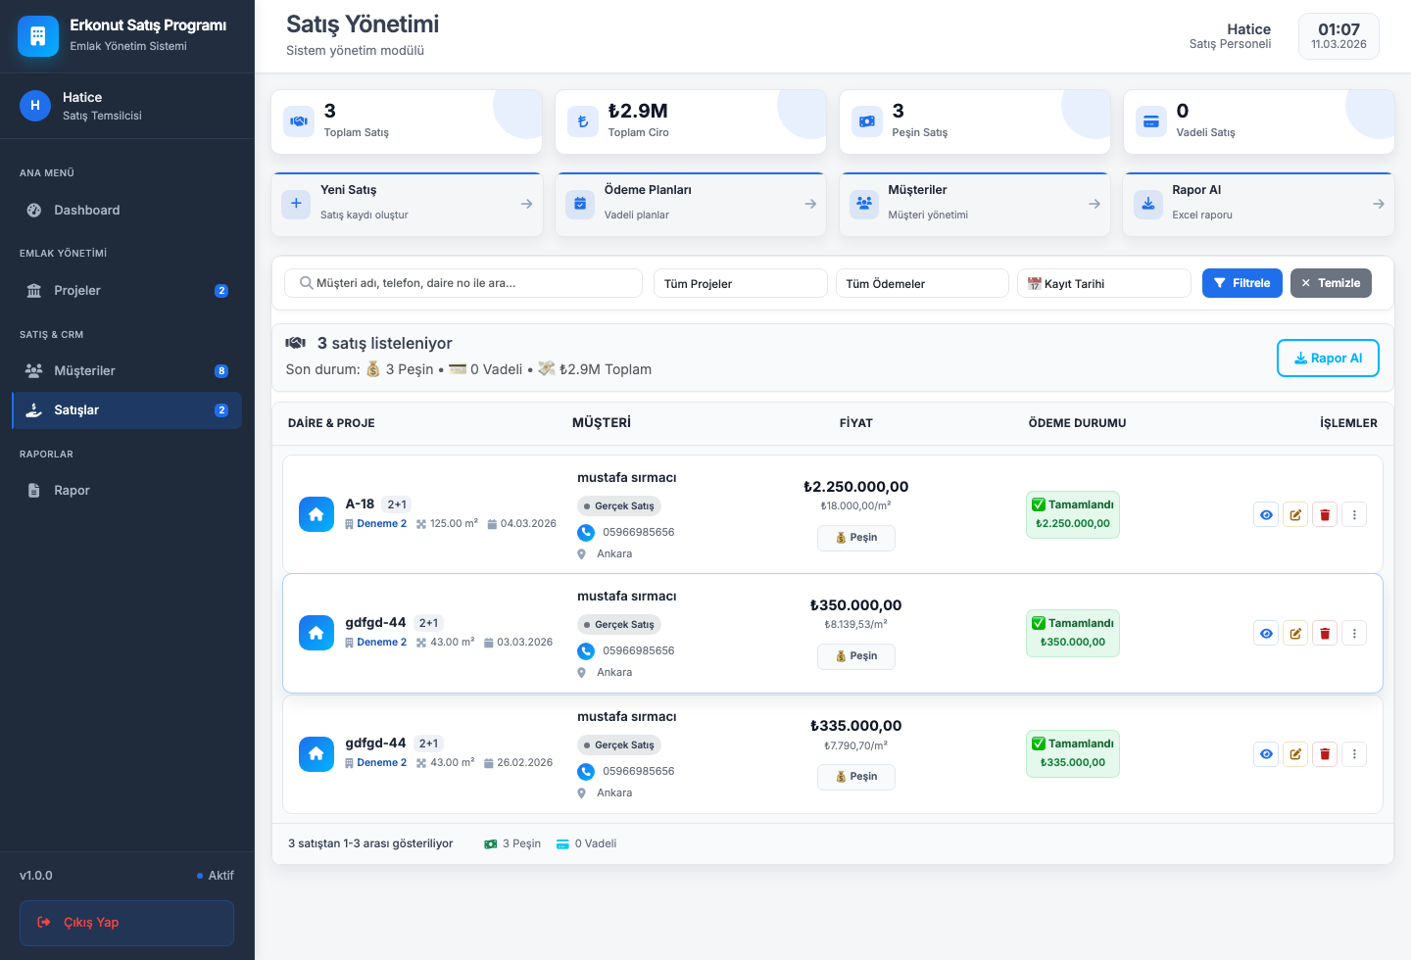1411x960 pixels.
Task: Click the Çıkış Yap logout button
Action: pyautogui.click(x=126, y=923)
